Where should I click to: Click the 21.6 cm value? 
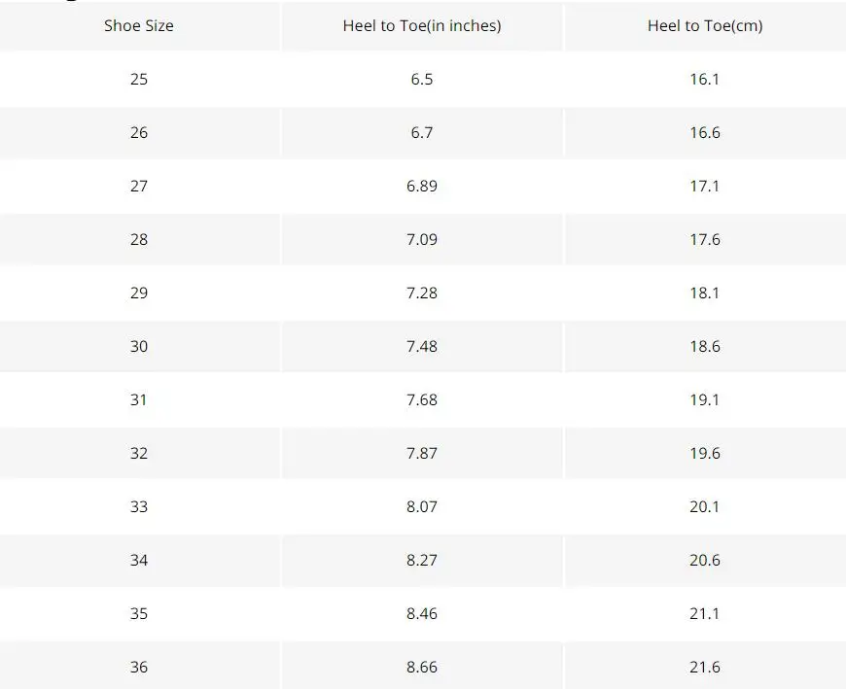coord(705,667)
